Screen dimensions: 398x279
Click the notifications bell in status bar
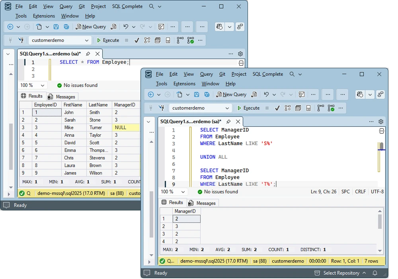375,273
